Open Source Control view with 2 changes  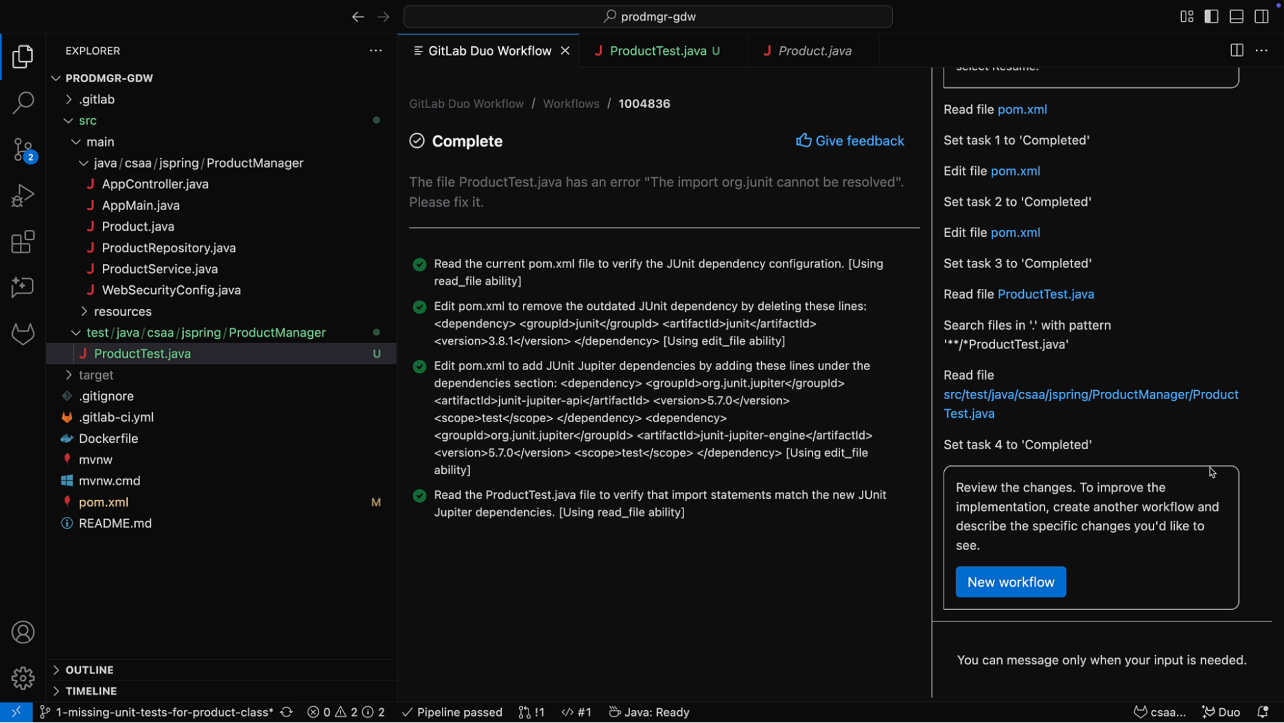tap(22, 150)
